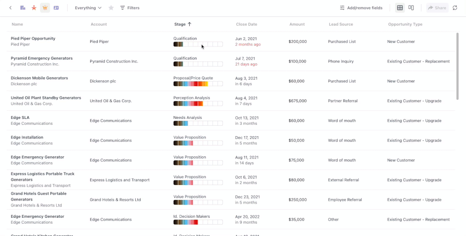Click the United Oil & Gas Corp. account cell
The width and height of the screenshot is (466, 236).
point(111,101)
